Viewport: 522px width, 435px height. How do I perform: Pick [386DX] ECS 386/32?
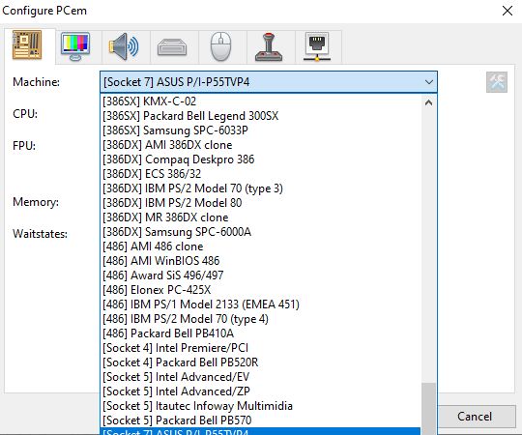261,174
